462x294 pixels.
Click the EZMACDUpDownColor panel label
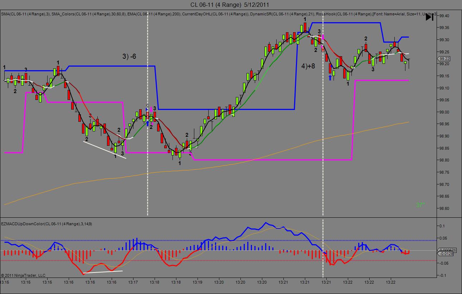click(47, 224)
